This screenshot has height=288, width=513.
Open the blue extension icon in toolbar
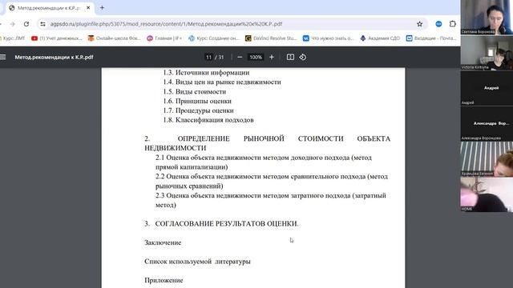coord(438,24)
